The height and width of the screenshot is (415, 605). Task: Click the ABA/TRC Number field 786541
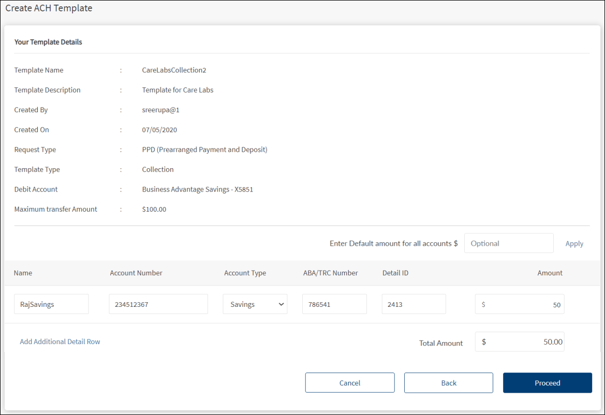334,304
